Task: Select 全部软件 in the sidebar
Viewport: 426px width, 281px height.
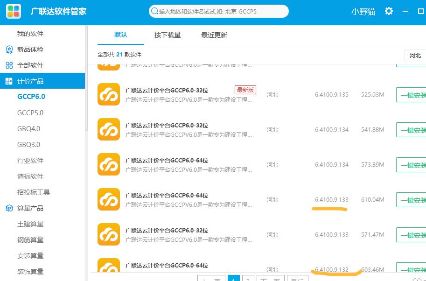Action: click(30, 65)
